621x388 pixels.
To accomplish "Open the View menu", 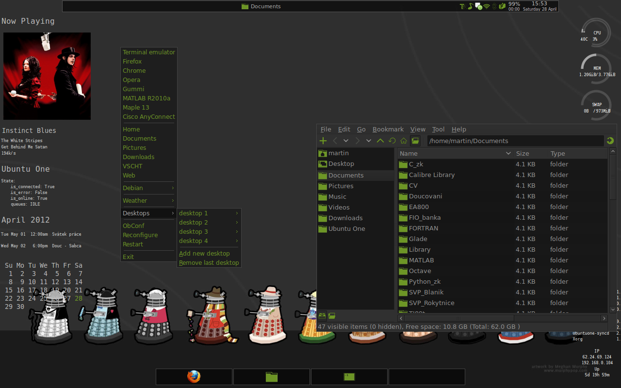I will [418, 129].
